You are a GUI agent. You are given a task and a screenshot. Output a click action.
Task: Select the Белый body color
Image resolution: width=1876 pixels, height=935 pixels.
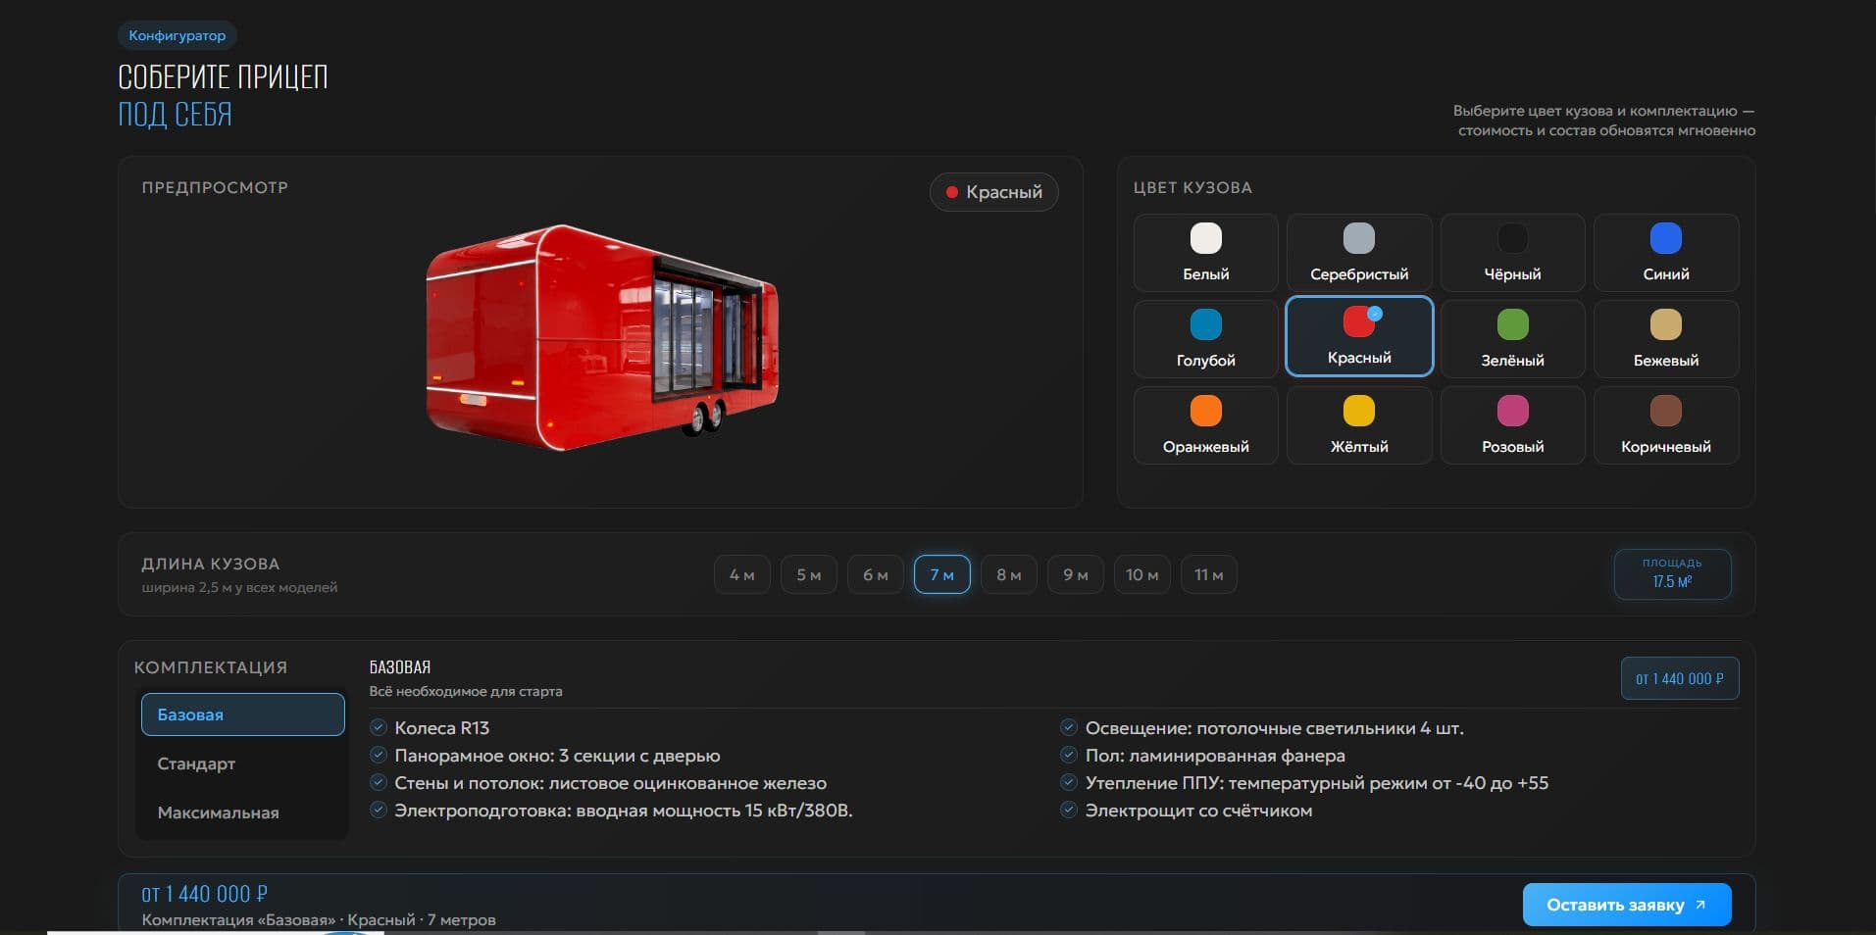pyautogui.click(x=1205, y=253)
